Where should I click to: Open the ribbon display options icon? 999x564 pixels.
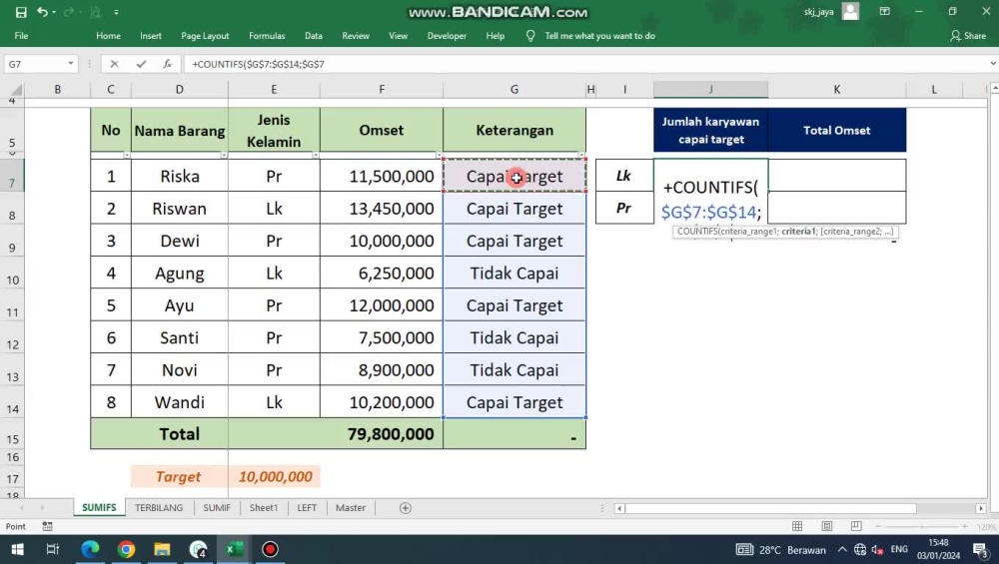[885, 11]
